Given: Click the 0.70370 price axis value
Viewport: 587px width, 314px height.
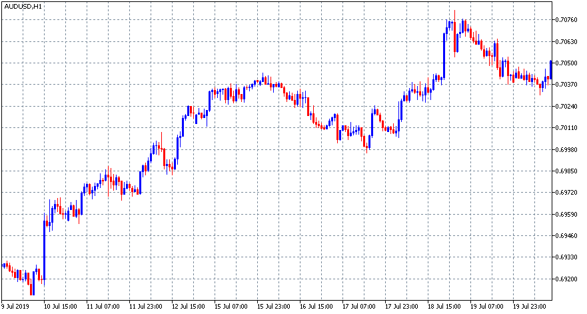Looking at the screenshot, I should click(x=566, y=85).
